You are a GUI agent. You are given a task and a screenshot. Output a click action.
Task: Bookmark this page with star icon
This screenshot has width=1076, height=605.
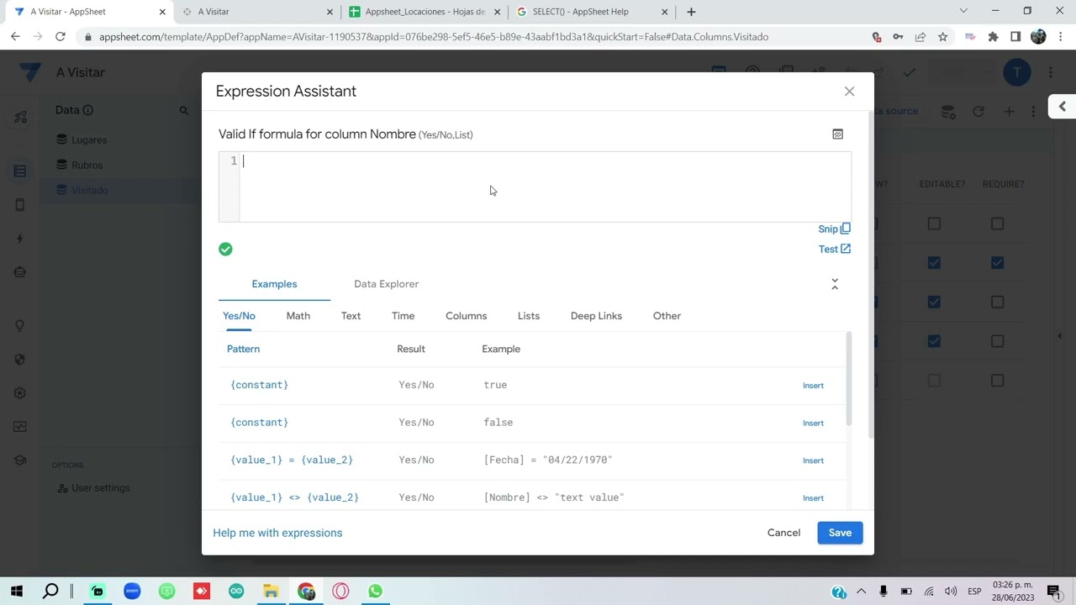click(x=942, y=37)
